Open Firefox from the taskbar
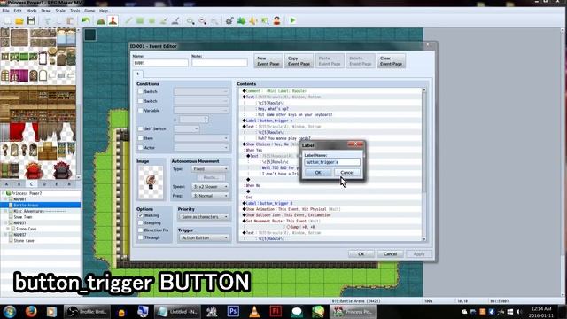Screen dimensions: 567x319 coord(31,311)
